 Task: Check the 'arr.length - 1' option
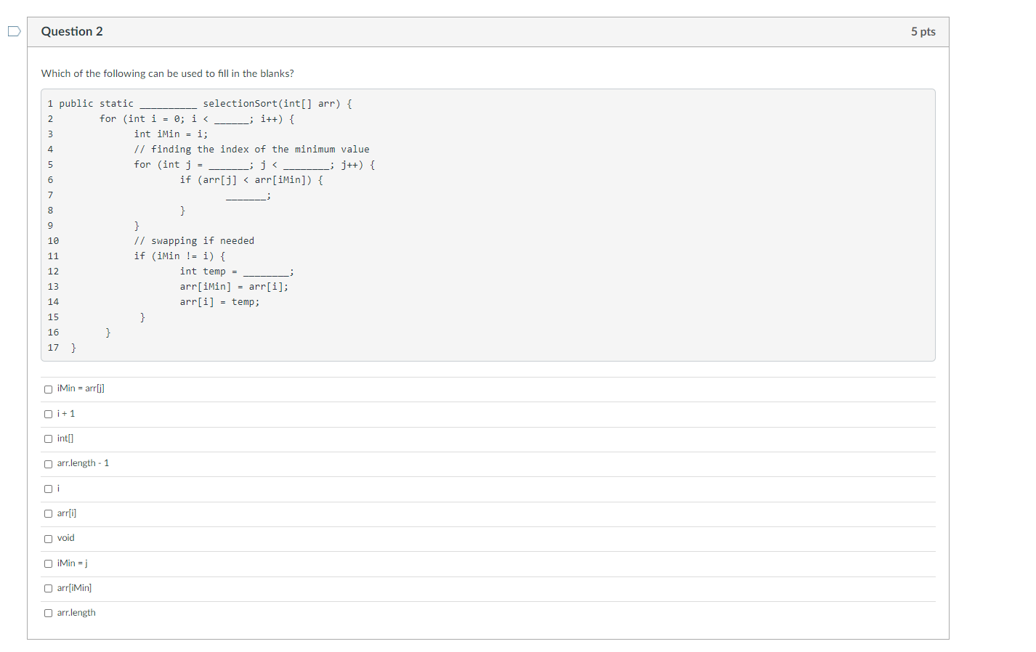click(48, 464)
